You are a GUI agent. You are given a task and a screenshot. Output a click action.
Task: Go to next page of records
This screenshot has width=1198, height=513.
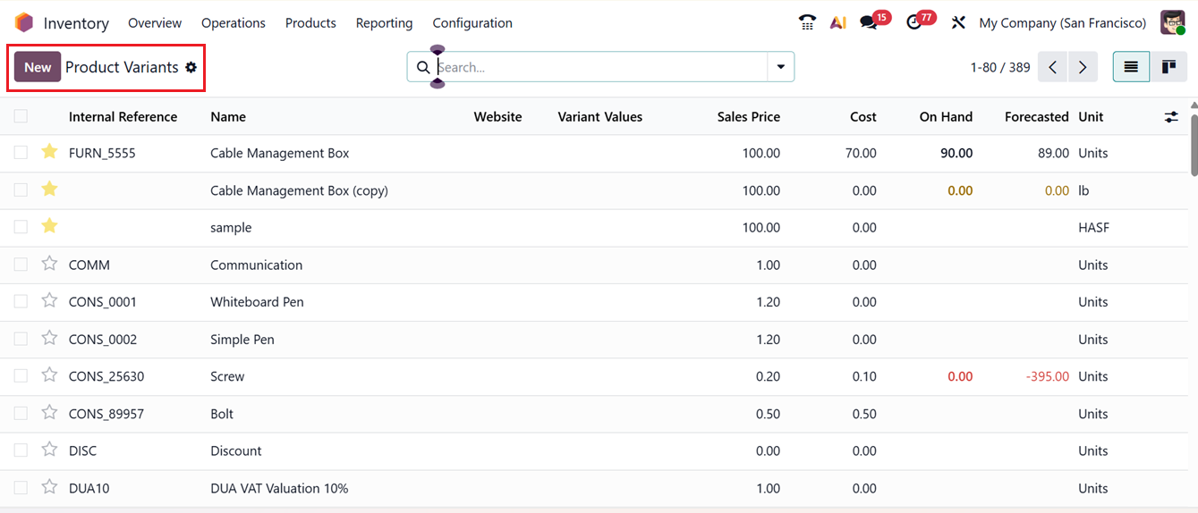pos(1083,67)
